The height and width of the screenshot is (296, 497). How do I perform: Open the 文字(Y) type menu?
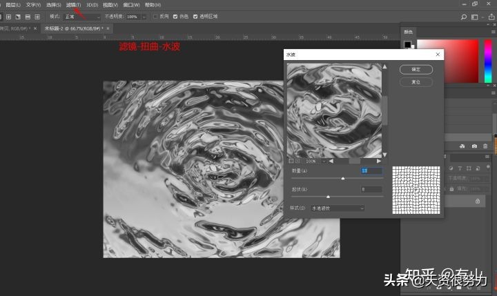33,5
